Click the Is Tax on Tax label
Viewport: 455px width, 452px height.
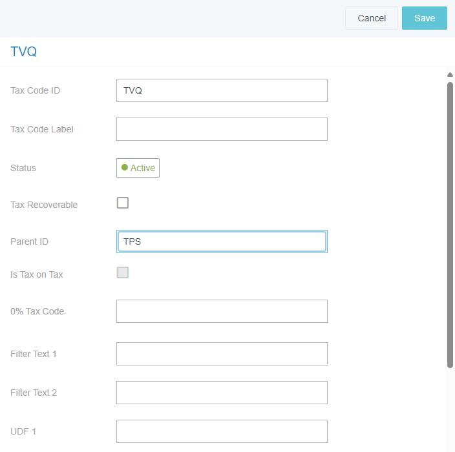pyautogui.click(x=37, y=274)
